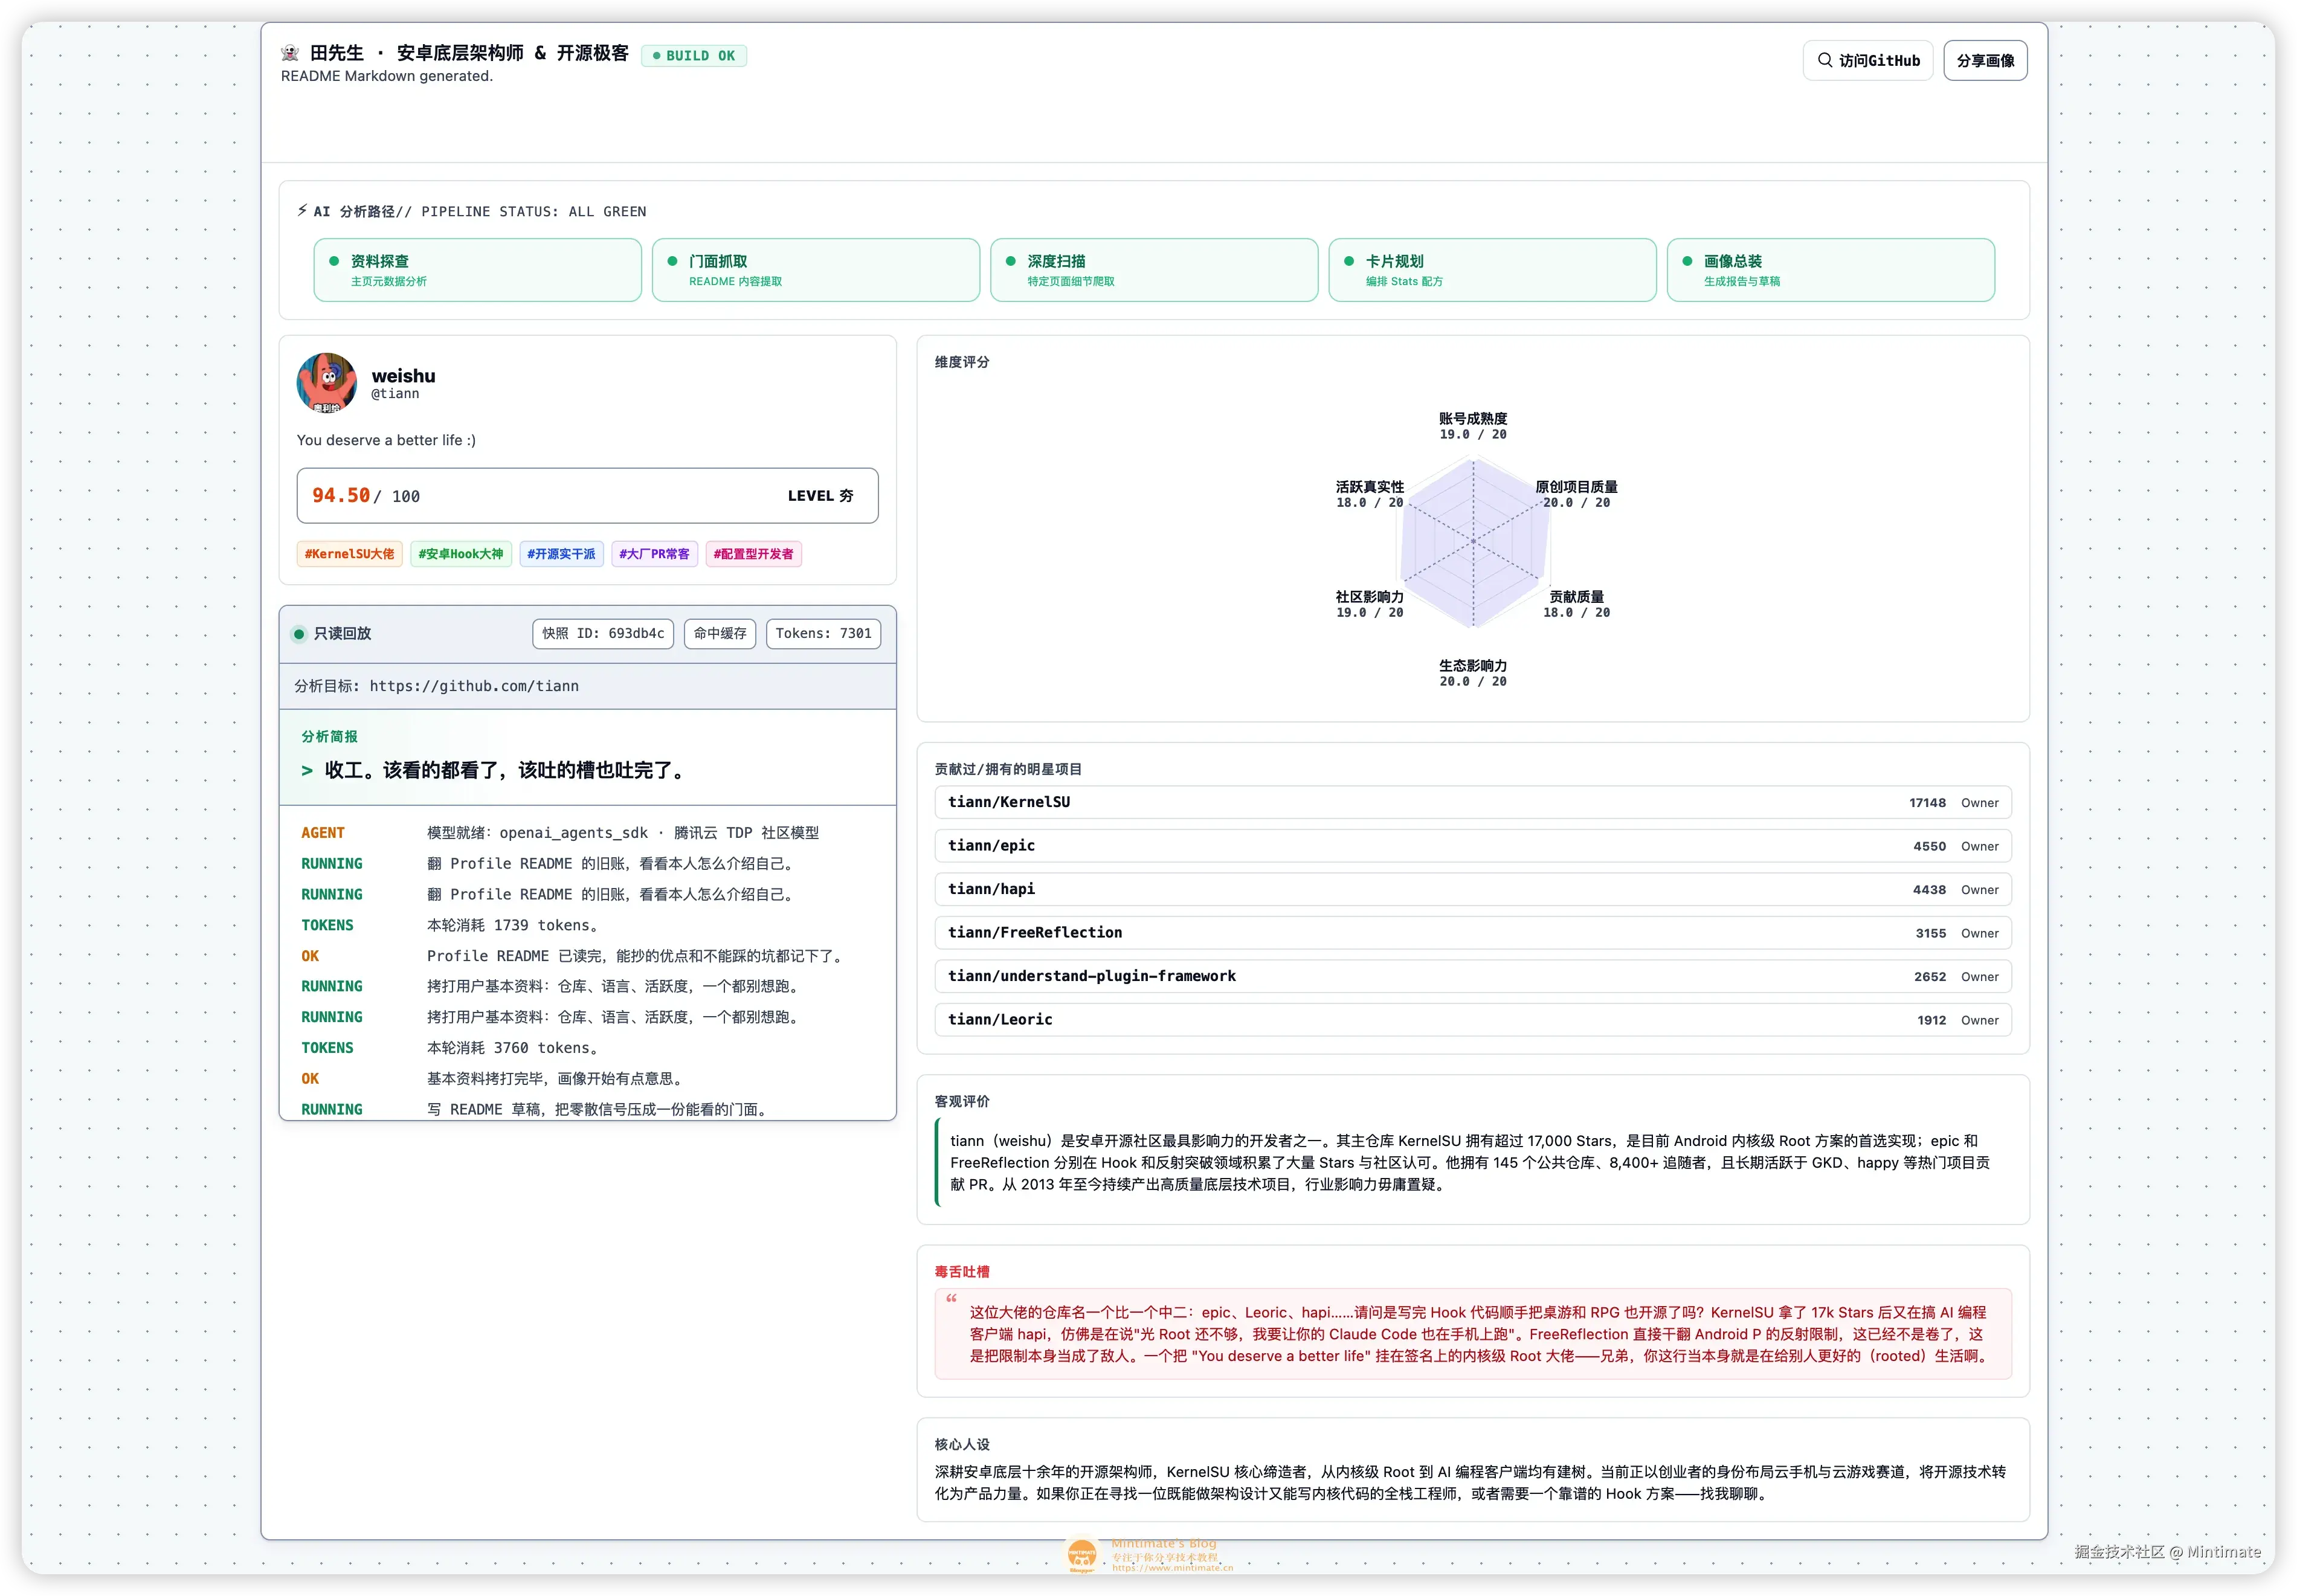
Task: Click the green status dot of 深度扫描
Action: [x=1010, y=261]
